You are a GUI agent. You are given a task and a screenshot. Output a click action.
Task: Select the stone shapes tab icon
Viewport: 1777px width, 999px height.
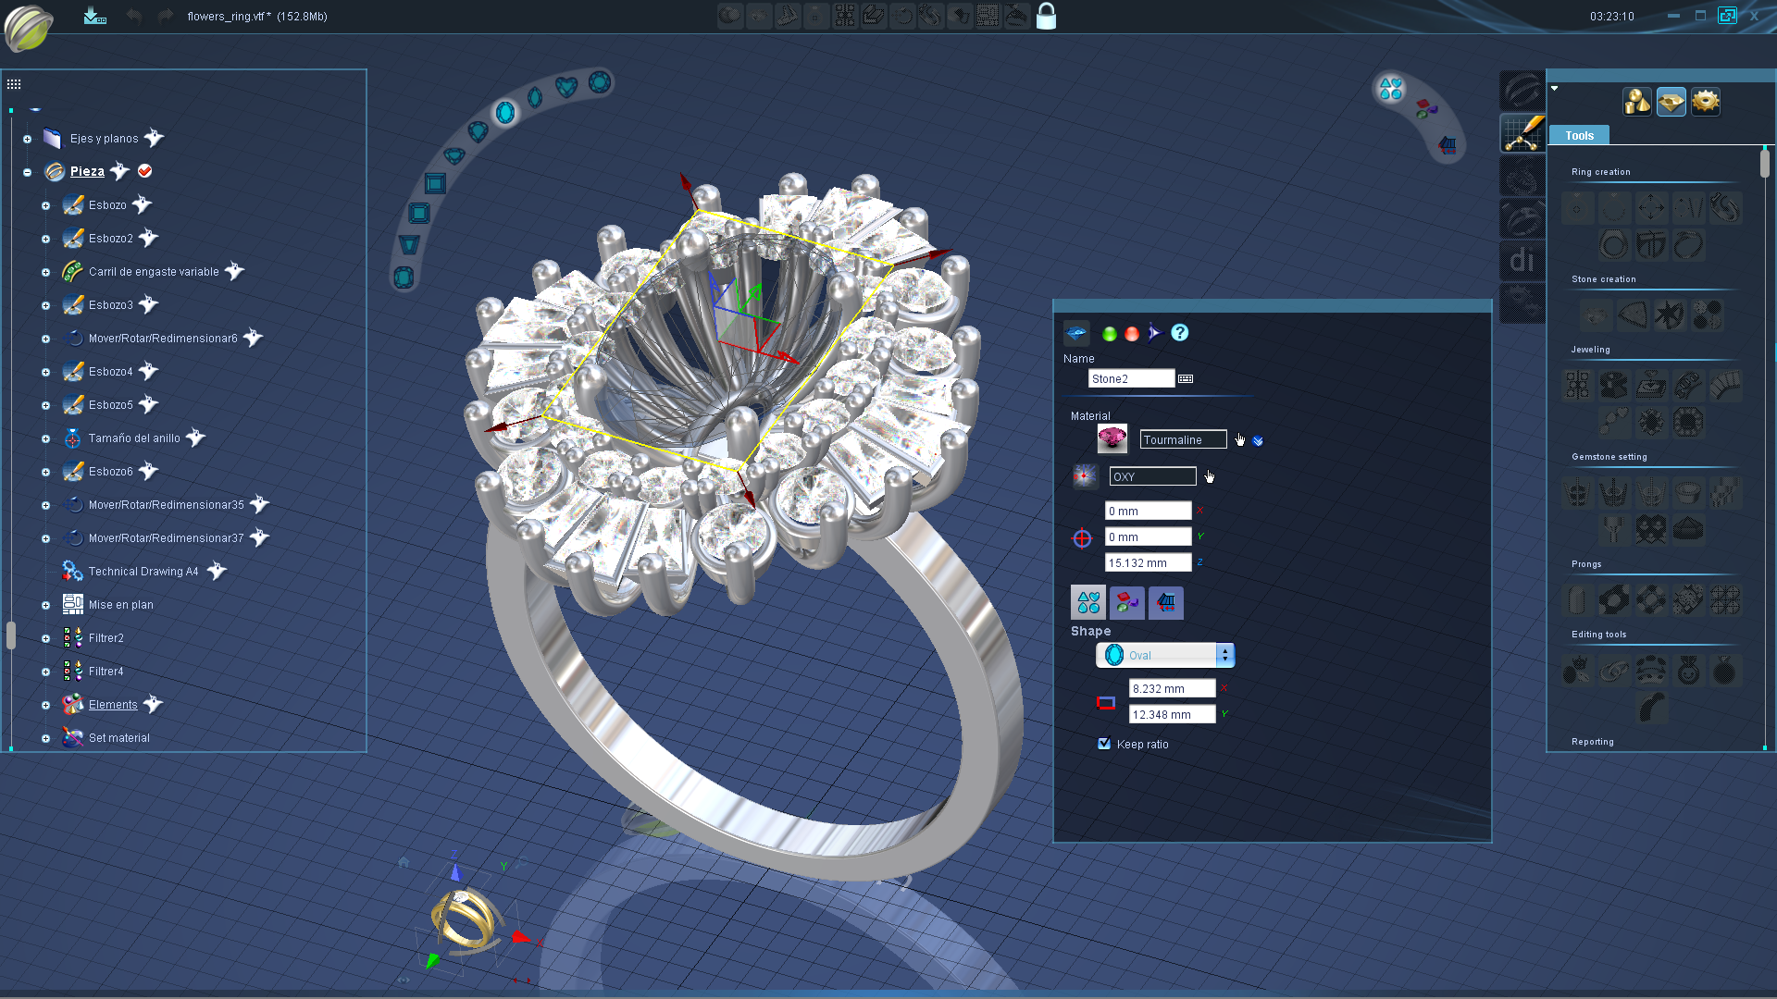[1088, 603]
